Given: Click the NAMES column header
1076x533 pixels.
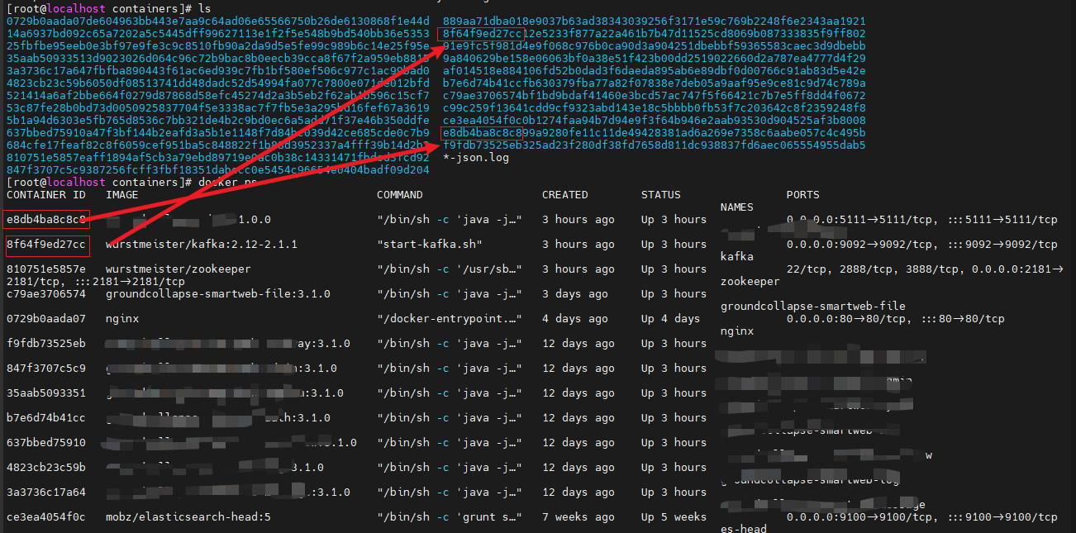Looking at the screenshot, I should coord(737,207).
